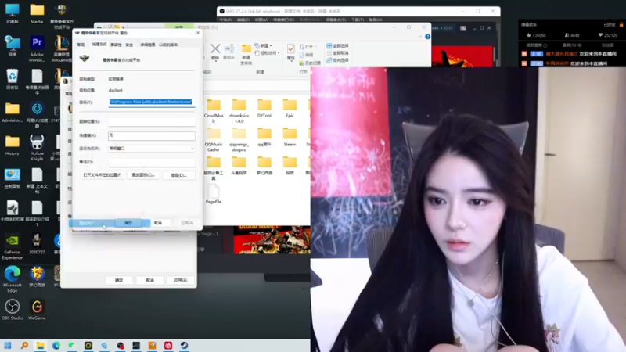The height and width of the screenshot is (352, 626).
Task: Click Invert Selection (反向选择) in Explorer ribbon
Action: tap(338, 60)
